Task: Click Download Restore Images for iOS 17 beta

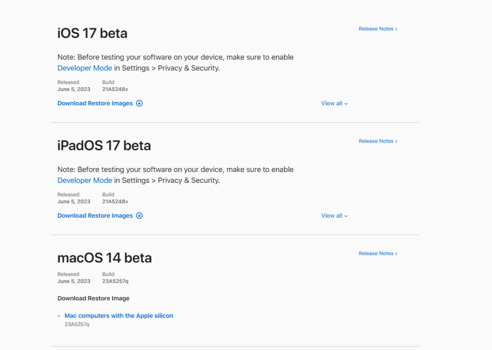Action: coord(95,103)
